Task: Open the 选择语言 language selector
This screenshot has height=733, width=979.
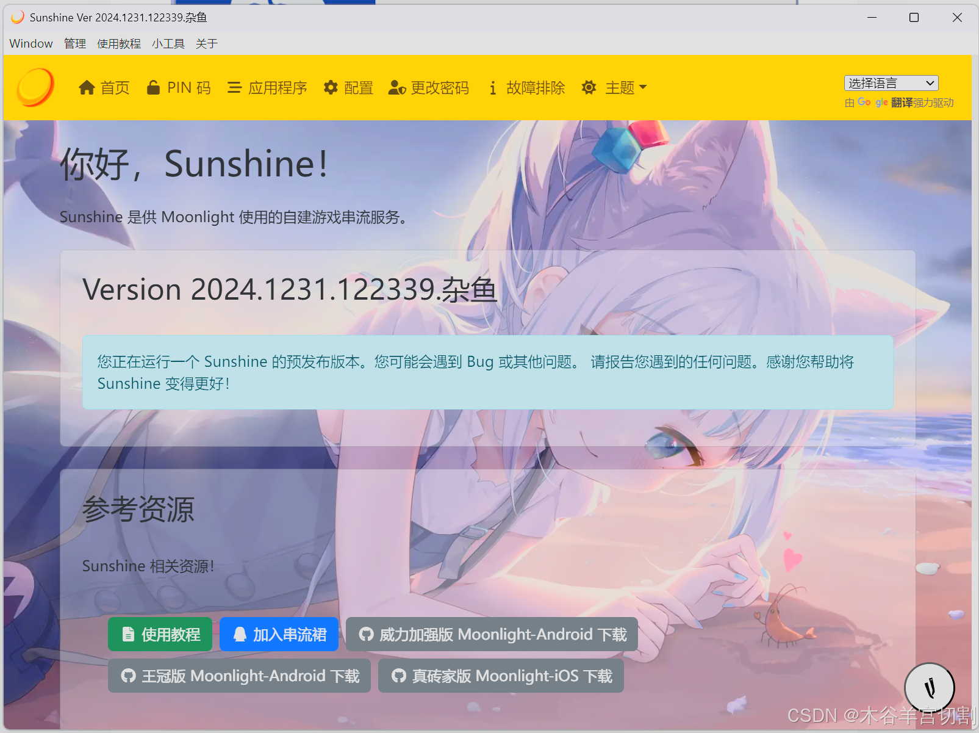Action: click(891, 83)
